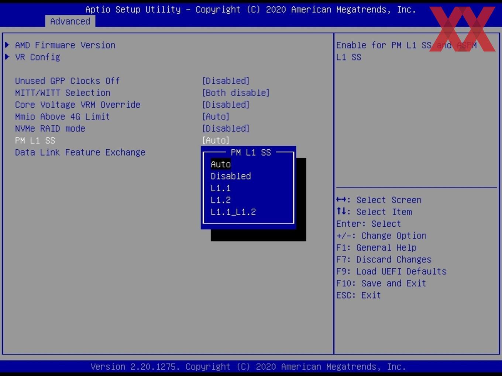The width and height of the screenshot is (502, 376).
Task: Click the F7: Discard Changes hint
Action: (384, 260)
